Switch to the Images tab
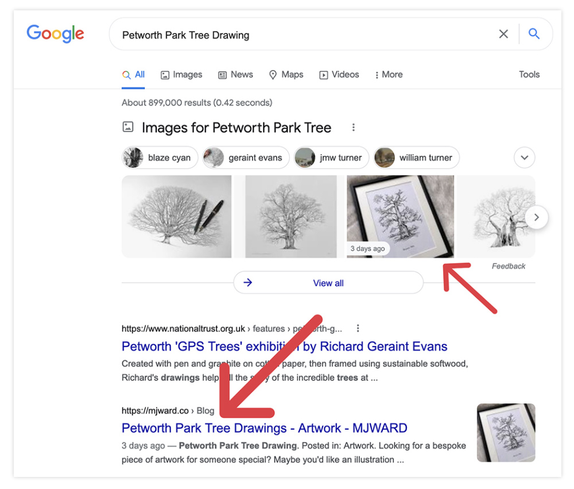This screenshot has height=489, width=574. 181,75
